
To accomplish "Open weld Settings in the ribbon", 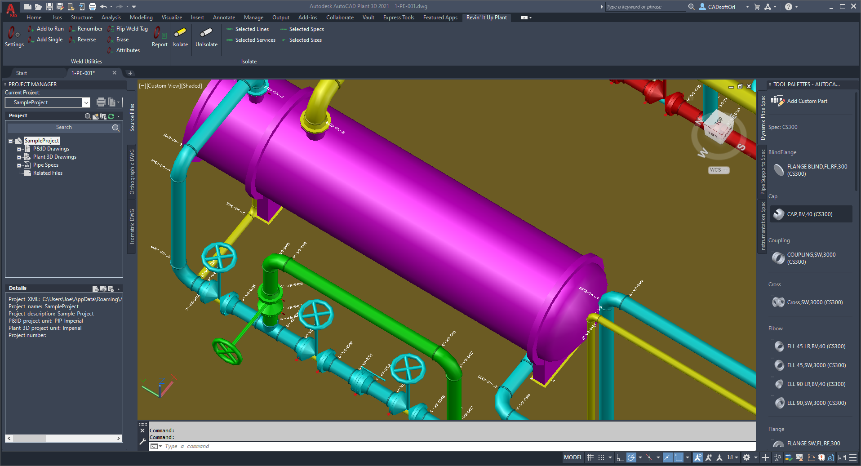I will (x=14, y=36).
